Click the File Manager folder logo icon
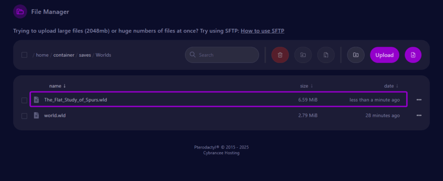 pos(20,12)
